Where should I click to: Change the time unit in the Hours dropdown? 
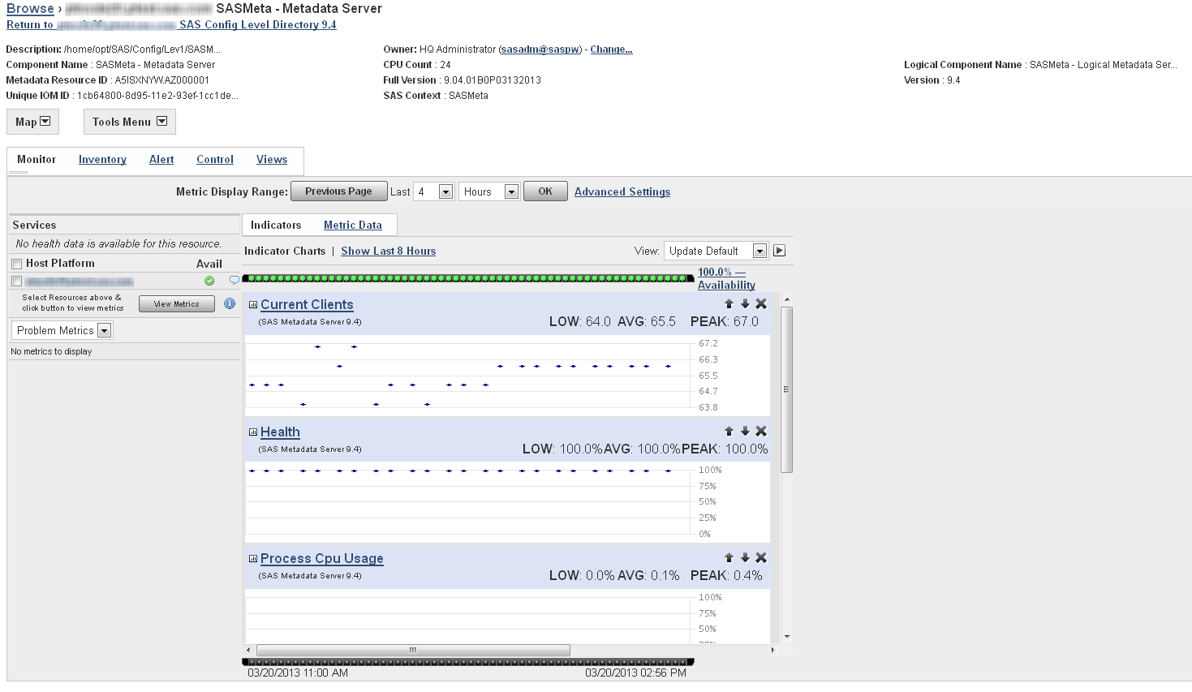pyautogui.click(x=510, y=191)
